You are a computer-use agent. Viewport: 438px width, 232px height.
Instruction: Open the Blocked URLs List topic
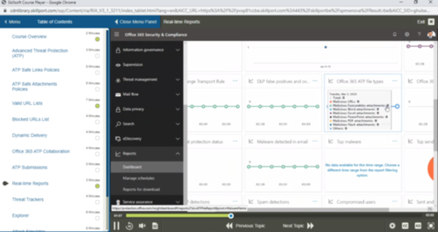(31, 119)
